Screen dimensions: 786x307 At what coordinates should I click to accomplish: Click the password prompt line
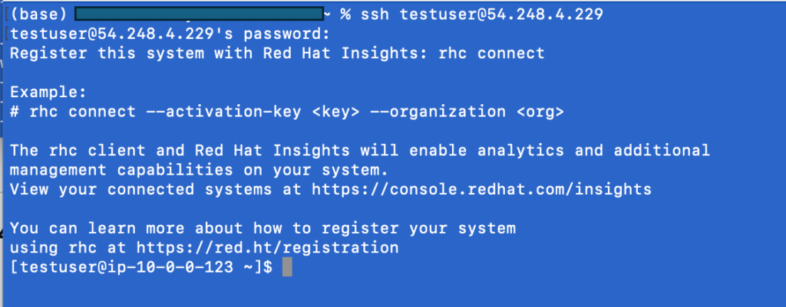click(x=169, y=34)
